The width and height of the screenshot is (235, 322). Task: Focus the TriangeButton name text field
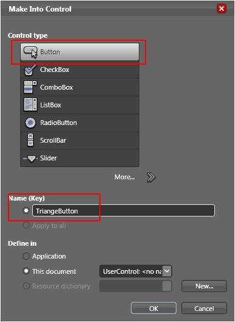tap(124, 210)
